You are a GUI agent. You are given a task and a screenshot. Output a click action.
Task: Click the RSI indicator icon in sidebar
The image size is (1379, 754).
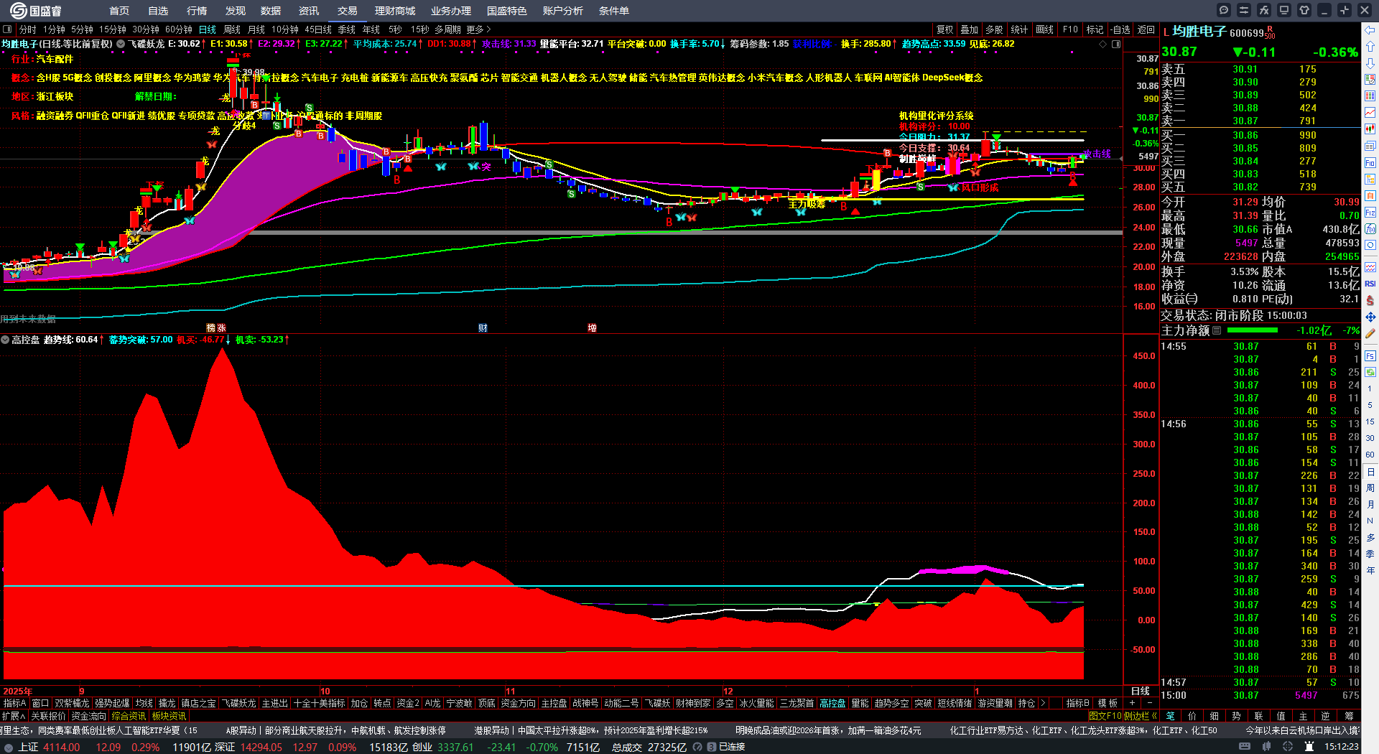pos(1370,284)
